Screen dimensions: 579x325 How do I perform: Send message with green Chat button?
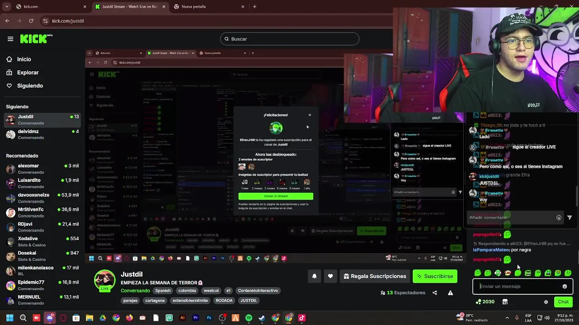tap(563, 302)
